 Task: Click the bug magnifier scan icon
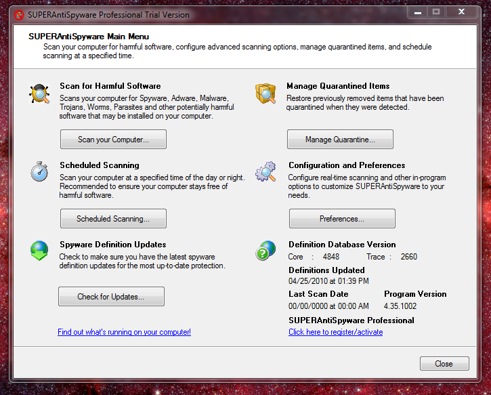click(x=39, y=93)
